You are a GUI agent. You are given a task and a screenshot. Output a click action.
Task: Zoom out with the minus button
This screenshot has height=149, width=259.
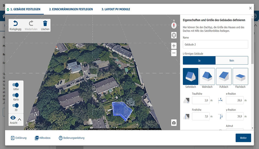point(174,53)
